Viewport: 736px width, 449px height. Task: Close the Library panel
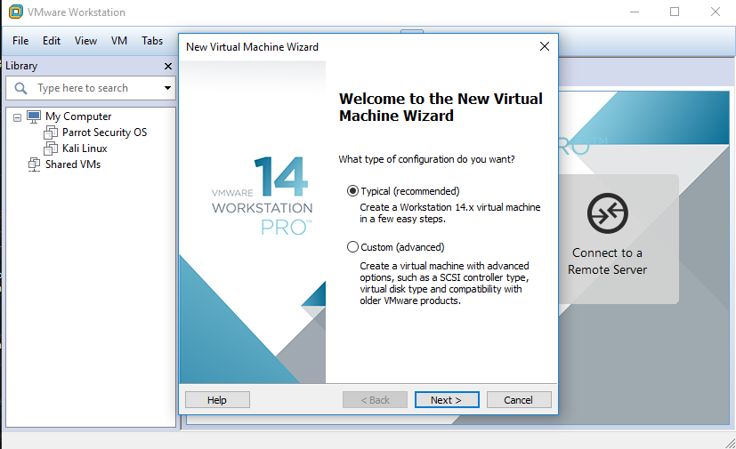coord(168,66)
